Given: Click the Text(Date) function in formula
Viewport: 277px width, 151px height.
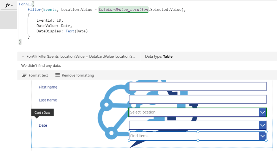Looking at the screenshot, I should tap(77, 31).
